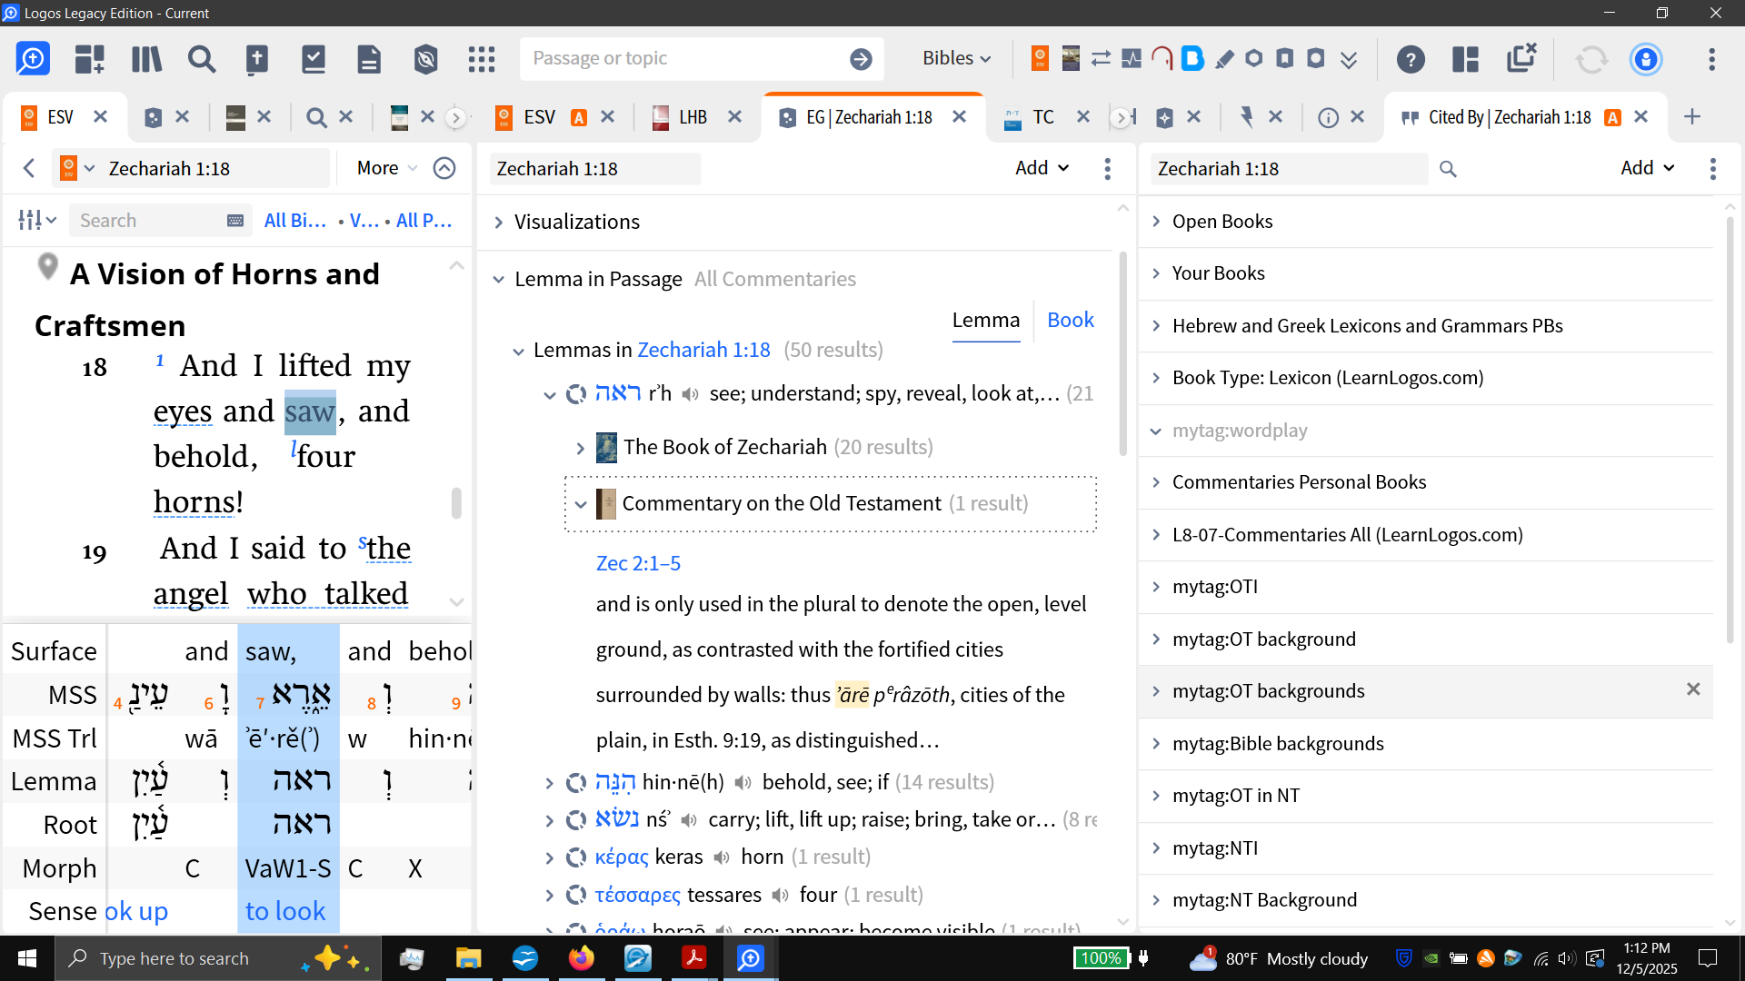Screen dimensions: 1745x981
Task: Switch to the TC tab
Action: pos(1042,117)
